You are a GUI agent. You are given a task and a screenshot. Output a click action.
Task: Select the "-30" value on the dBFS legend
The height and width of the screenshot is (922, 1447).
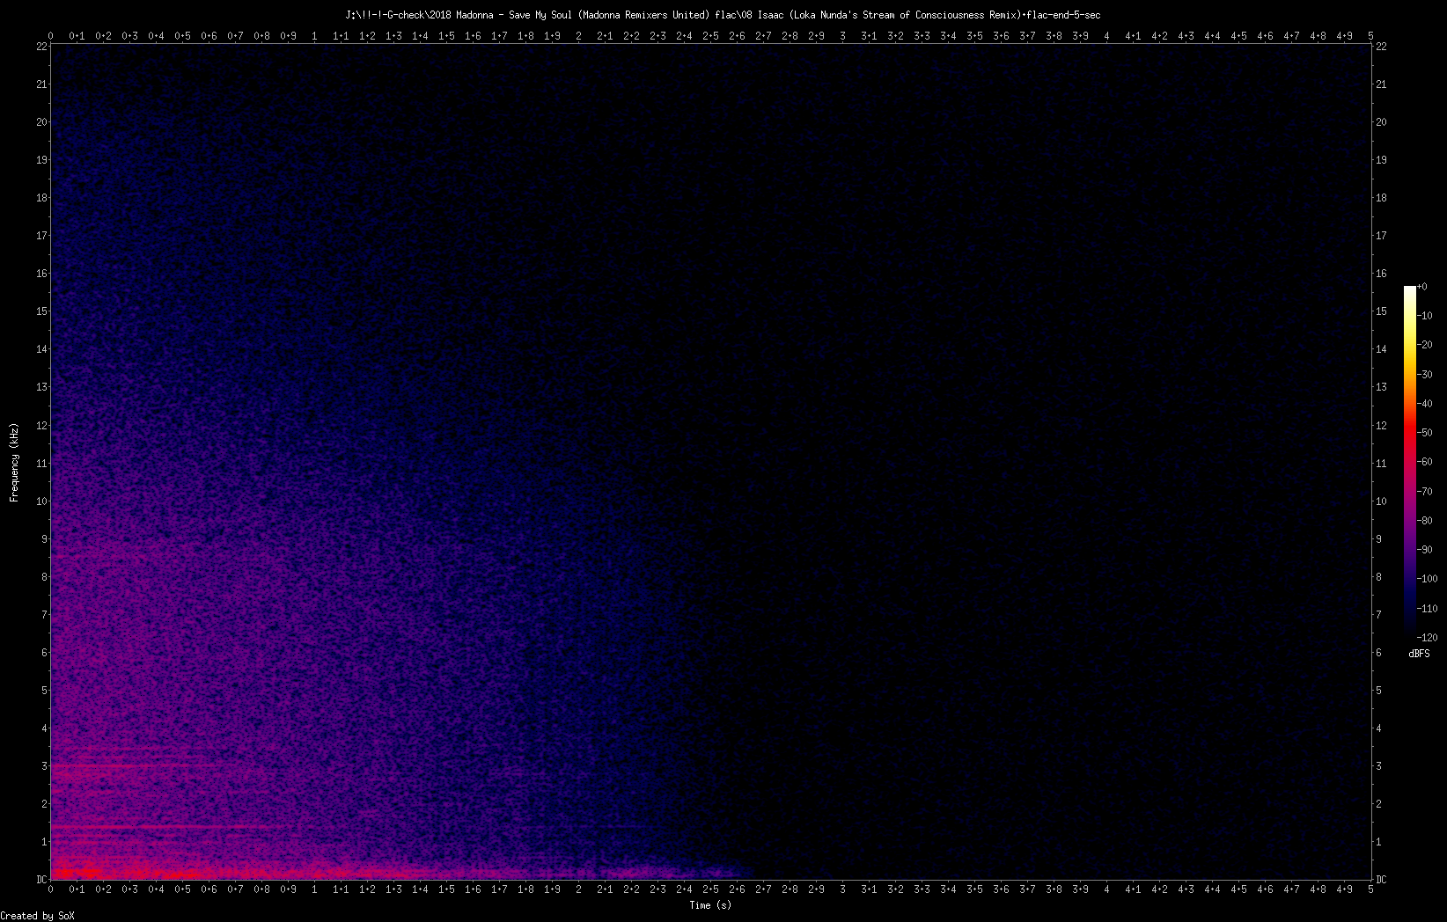click(x=1425, y=375)
